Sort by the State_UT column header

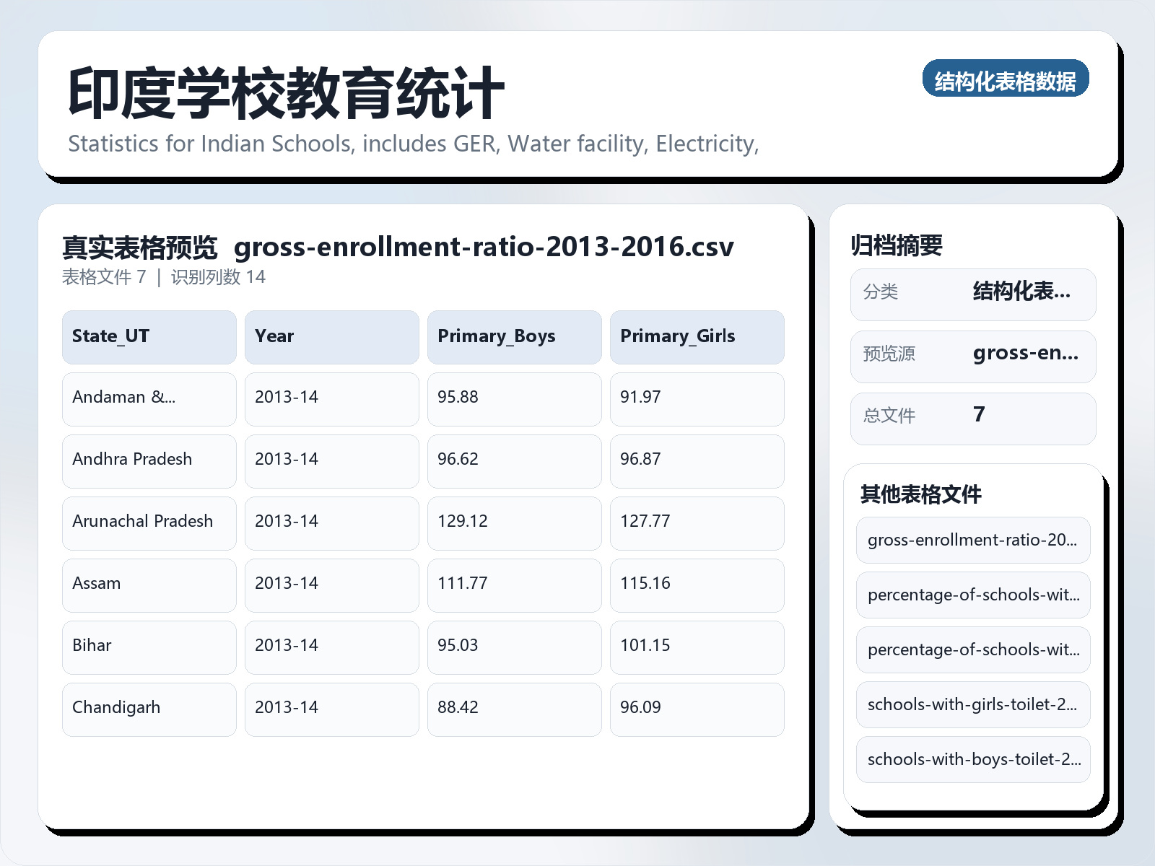point(149,336)
